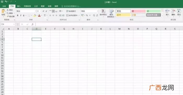Open the font size dropdown
This screenshot has width=183, height=95.
pos(39,11)
